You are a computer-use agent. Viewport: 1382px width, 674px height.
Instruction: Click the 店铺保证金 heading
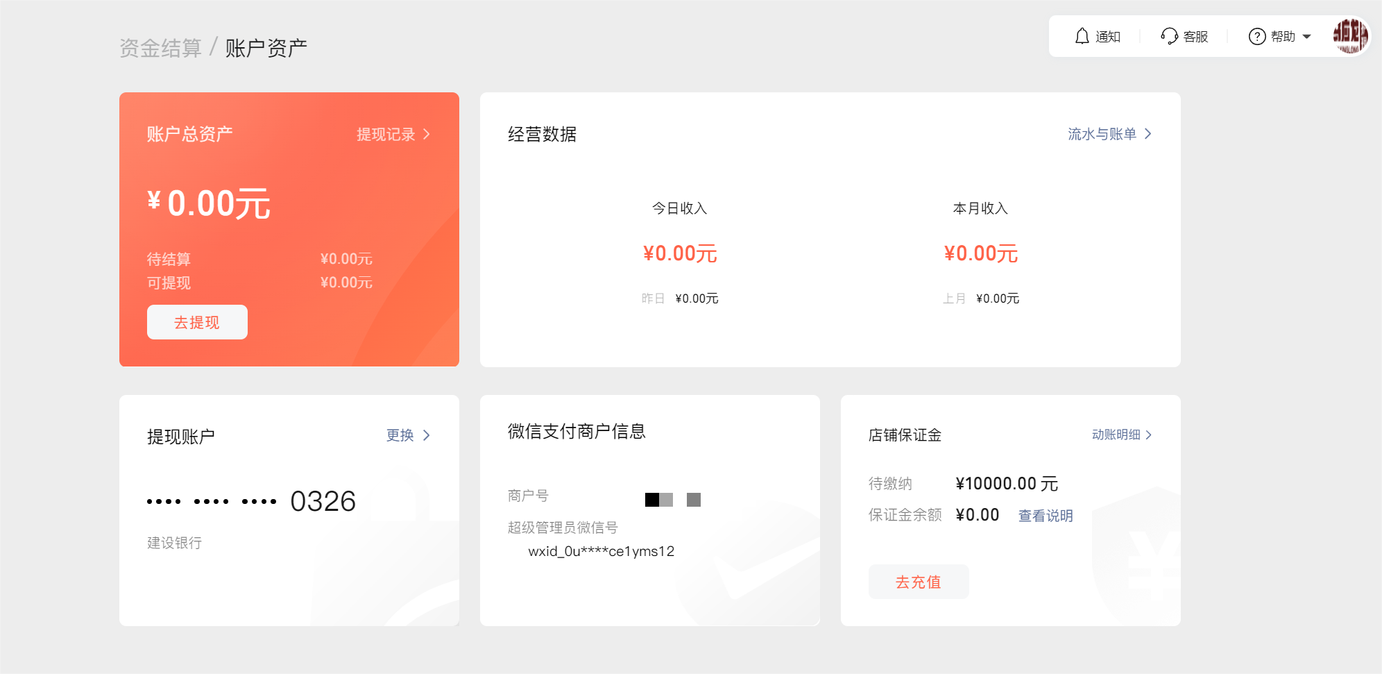pos(905,435)
